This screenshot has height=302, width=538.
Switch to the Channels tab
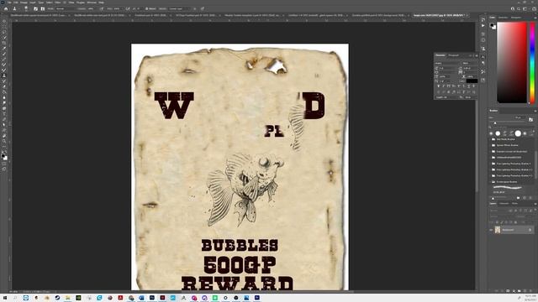(x=504, y=204)
